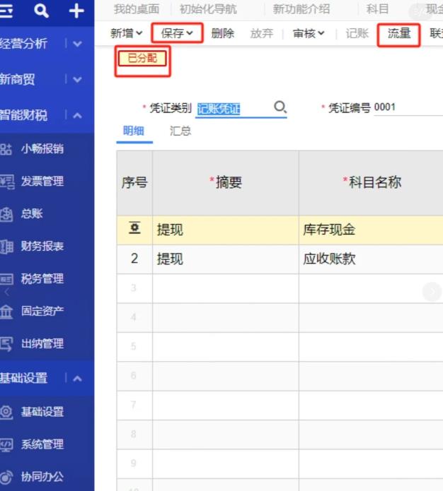Expand the 新商贸 sidebar section
The height and width of the screenshot is (491, 443).
(77, 80)
